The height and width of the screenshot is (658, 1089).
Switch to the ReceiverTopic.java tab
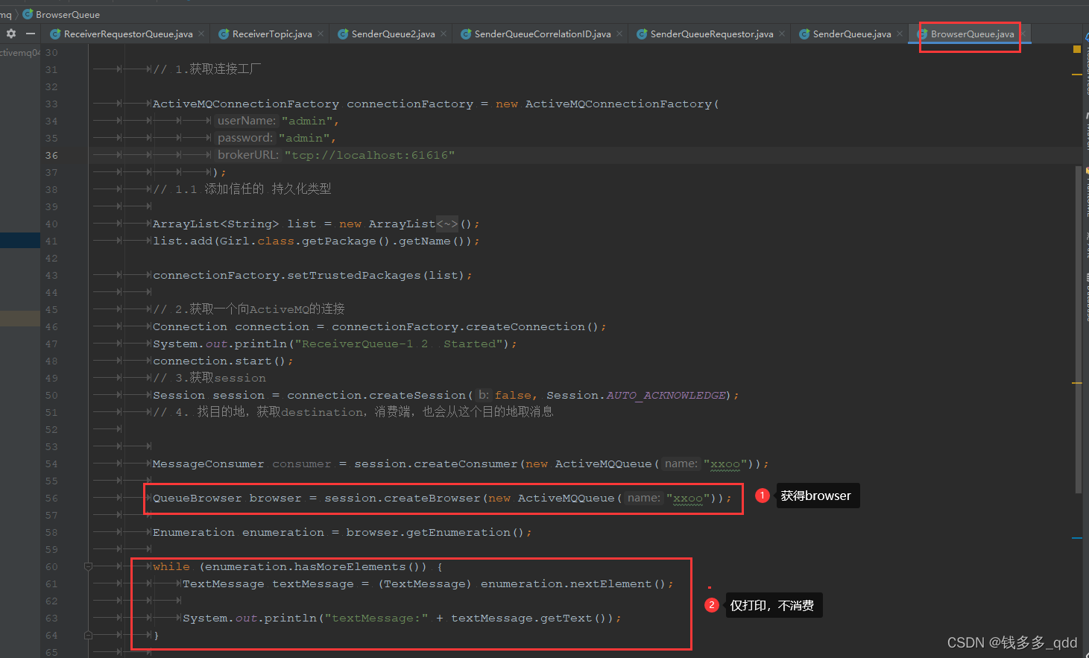[272, 34]
